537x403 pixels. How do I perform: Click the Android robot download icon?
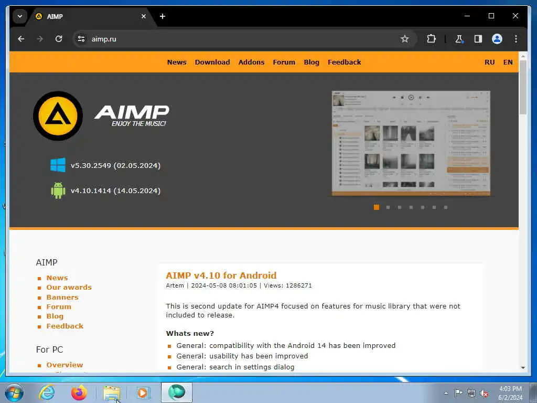[x=58, y=190]
